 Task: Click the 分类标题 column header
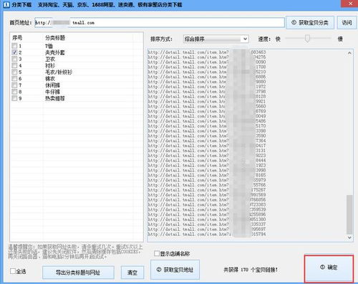point(55,38)
